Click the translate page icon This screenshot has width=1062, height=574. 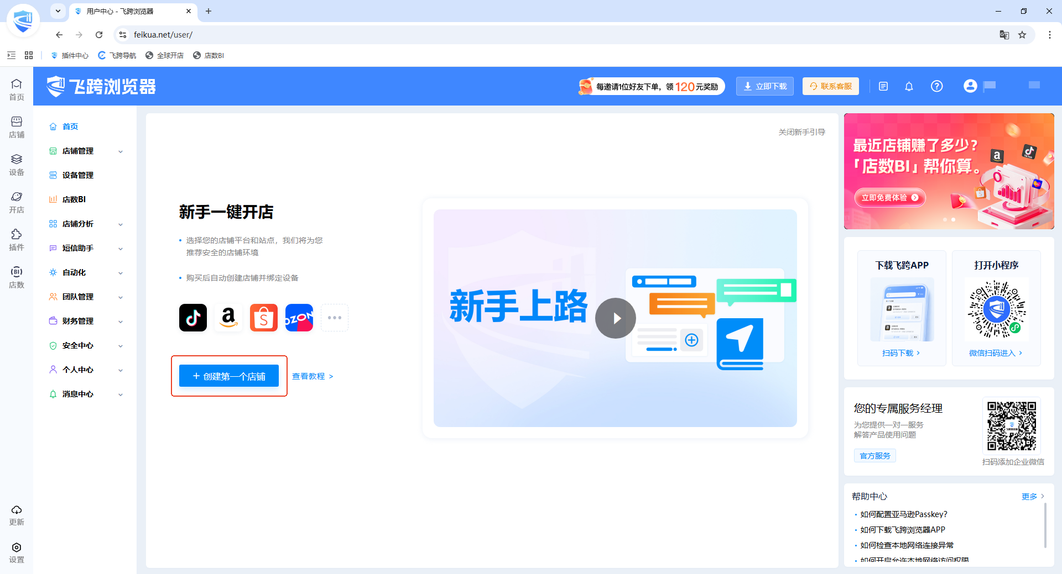tap(1004, 35)
